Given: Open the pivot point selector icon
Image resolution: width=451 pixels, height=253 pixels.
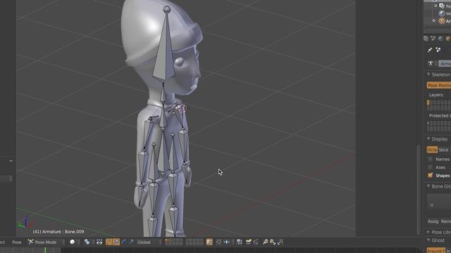Looking at the screenshot, I should pyautogui.click(x=87, y=242).
